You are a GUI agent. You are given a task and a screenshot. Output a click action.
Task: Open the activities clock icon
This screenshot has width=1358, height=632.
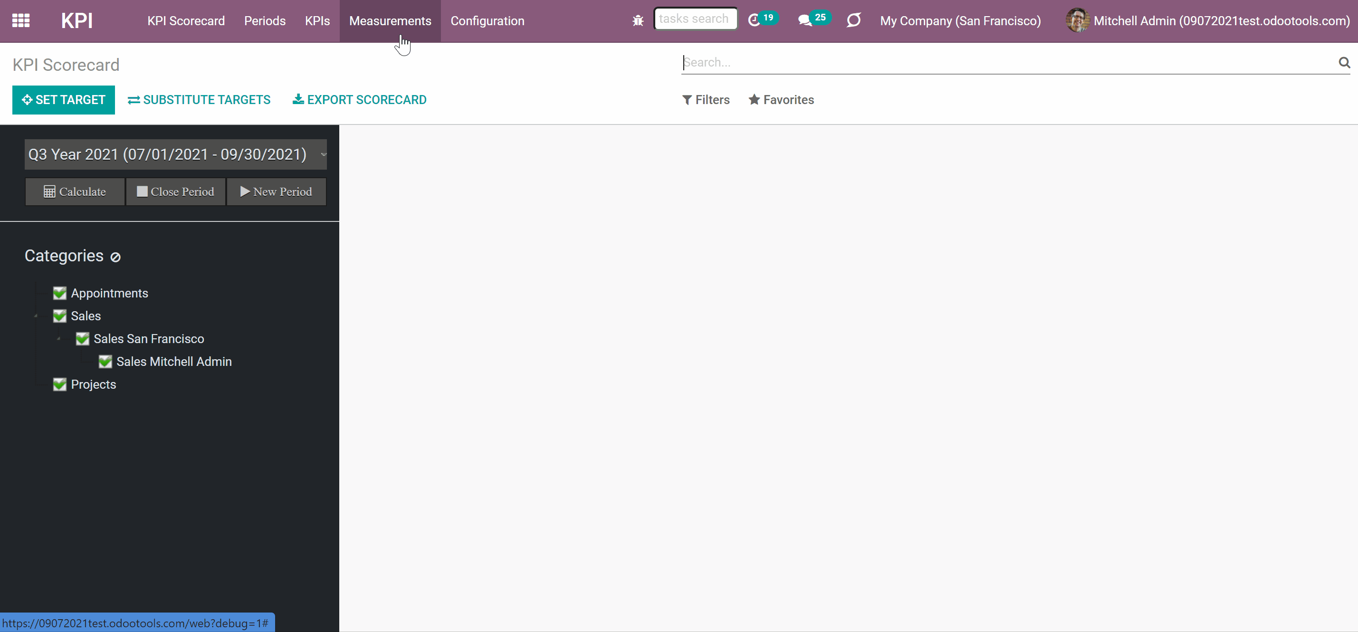(755, 20)
